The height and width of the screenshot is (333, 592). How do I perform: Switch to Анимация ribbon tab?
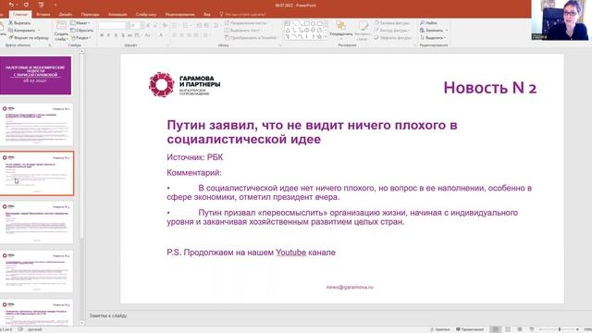(x=117, y=15)
